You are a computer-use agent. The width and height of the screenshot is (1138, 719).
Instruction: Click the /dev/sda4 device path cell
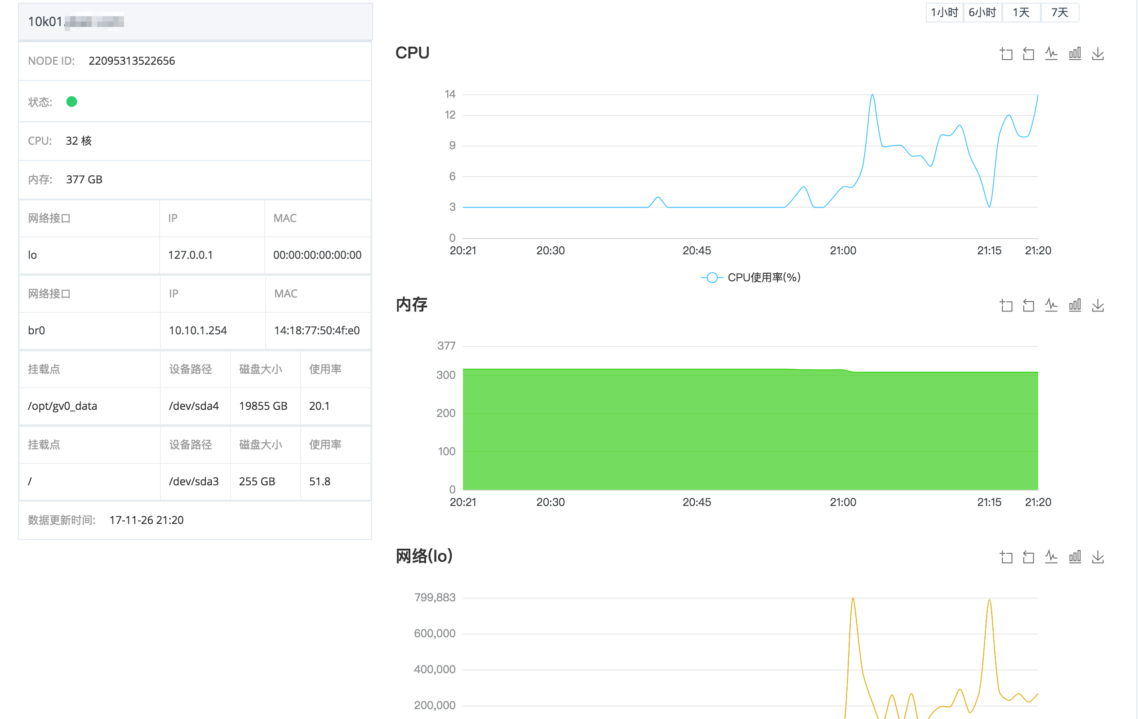pos(194,406)
